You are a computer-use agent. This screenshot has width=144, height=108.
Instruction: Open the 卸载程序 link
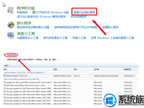22,12
